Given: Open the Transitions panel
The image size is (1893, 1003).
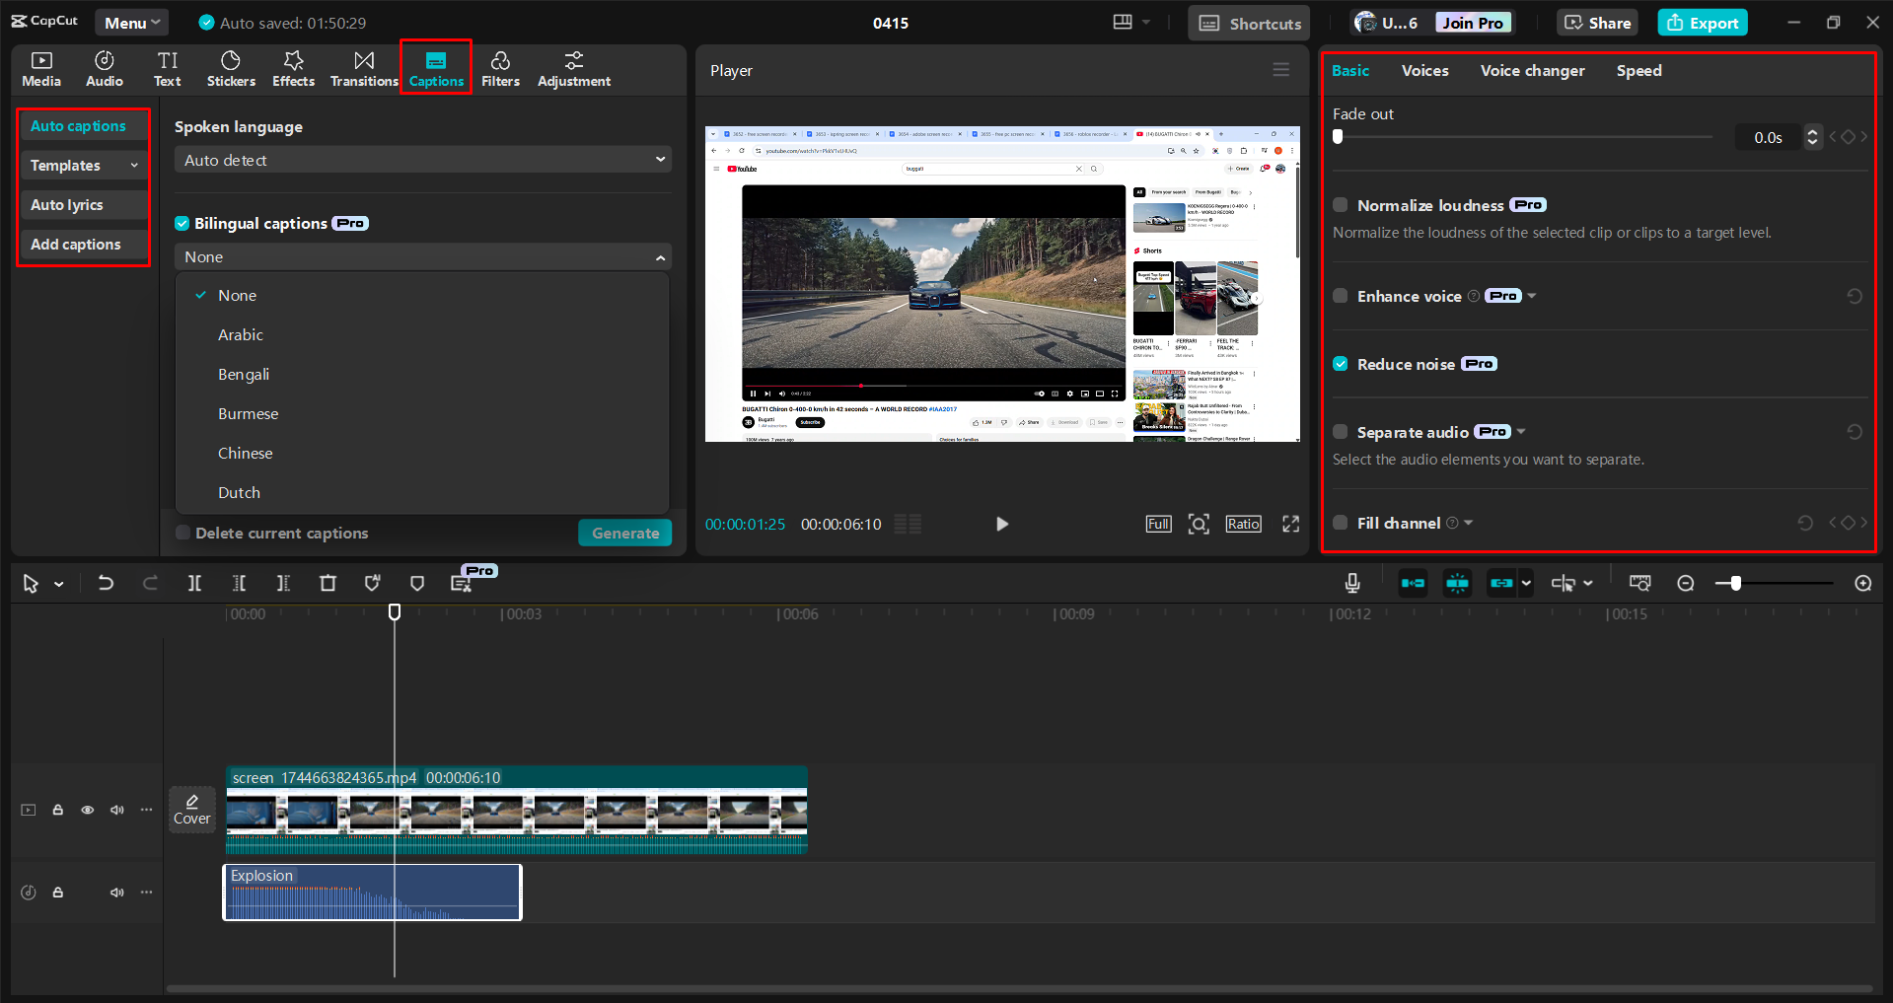Looking at the screenshot, I should (363, 68).
